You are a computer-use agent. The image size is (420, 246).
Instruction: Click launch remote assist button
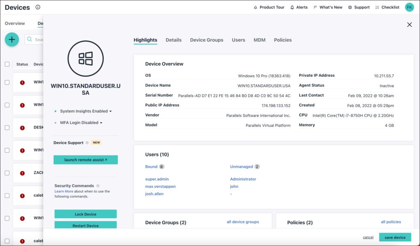coord(86,160)
